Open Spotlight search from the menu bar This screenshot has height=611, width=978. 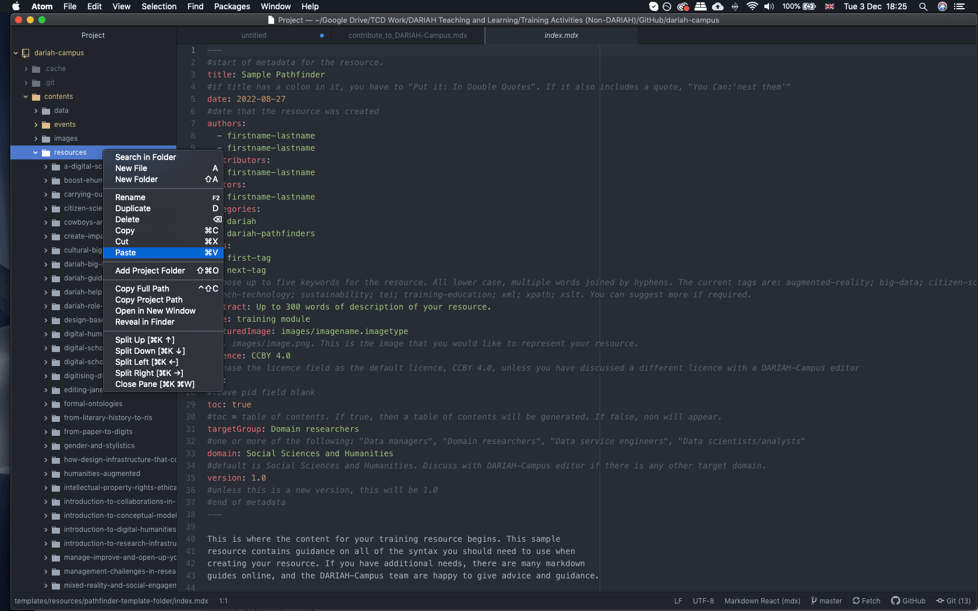923,6
